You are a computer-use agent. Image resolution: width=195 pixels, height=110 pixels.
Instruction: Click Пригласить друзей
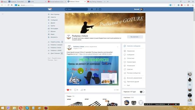pyautogui.click(x=133, y=82)
